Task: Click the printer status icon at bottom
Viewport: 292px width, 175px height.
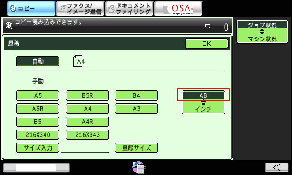Action: click(x=139, y=167)
